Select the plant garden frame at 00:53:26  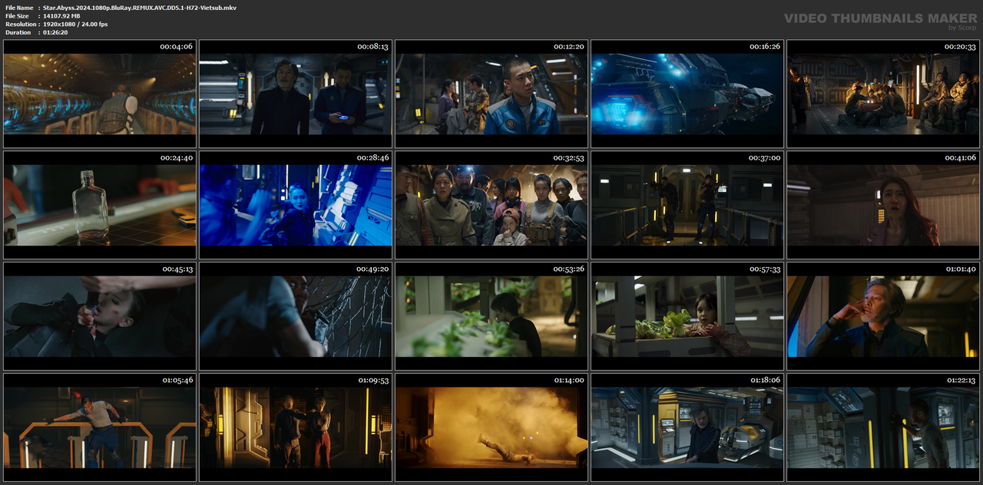tap(491, 316)
